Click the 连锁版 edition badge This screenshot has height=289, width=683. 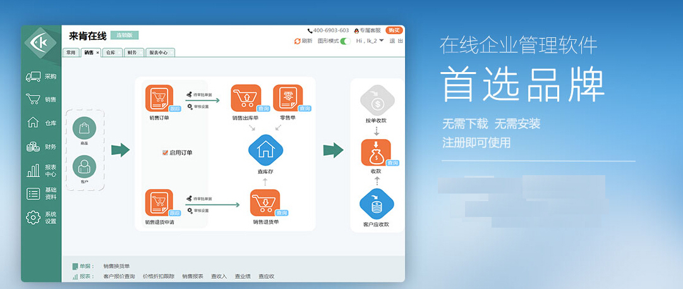pyautogui.click(x=124, y=35)
